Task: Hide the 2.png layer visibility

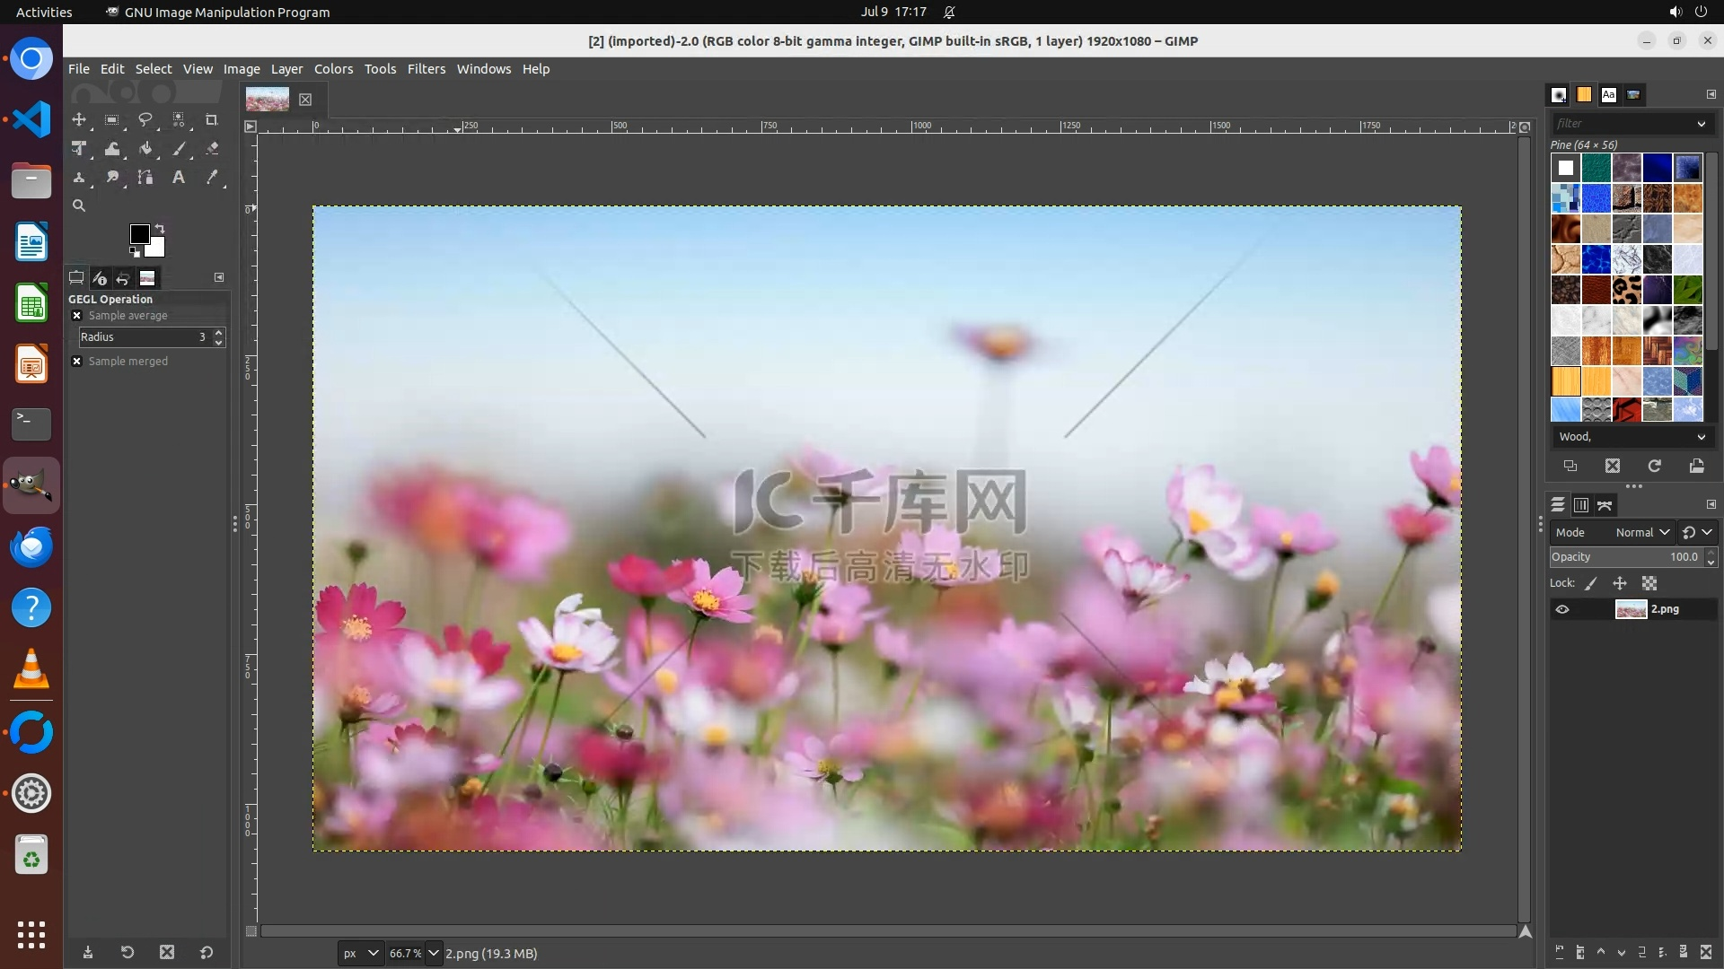Action: coord(1562,609)
